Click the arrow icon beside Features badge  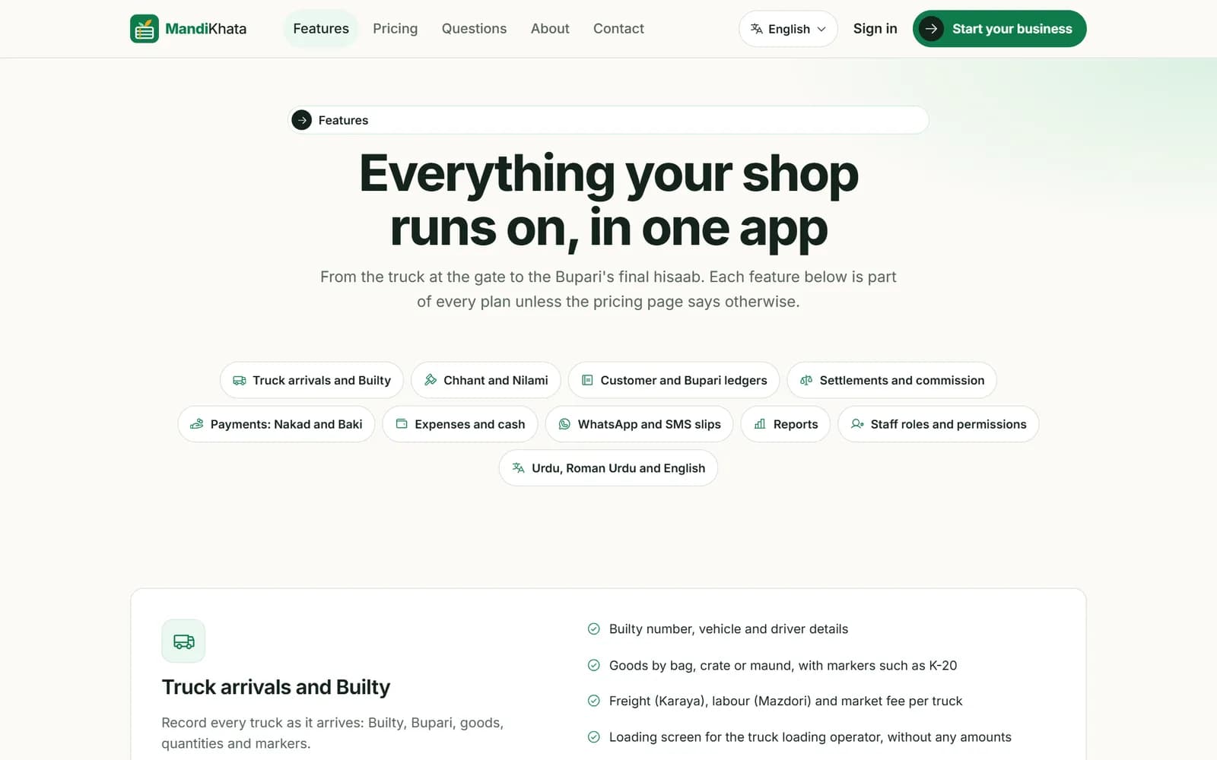tap(302, 120)
